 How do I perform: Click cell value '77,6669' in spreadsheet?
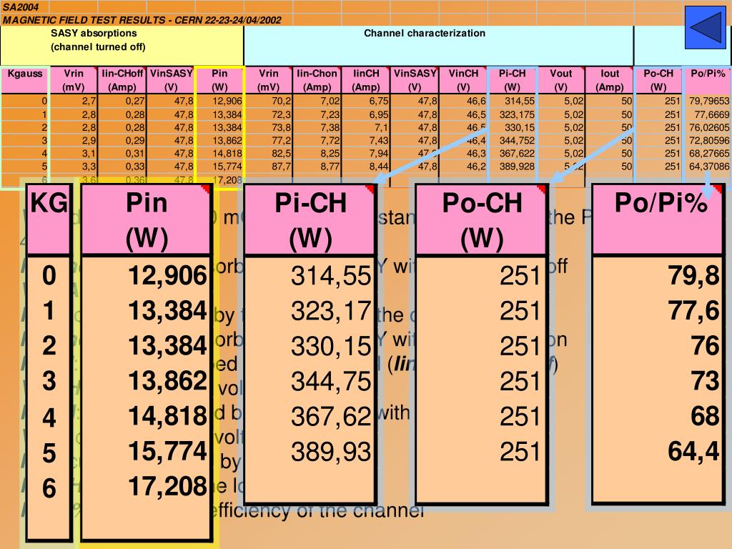click(x=711, y=114)
